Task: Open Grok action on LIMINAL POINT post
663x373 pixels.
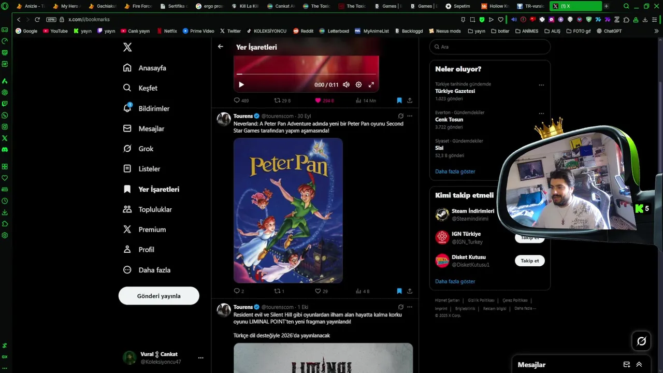Action: click(400, 307)
